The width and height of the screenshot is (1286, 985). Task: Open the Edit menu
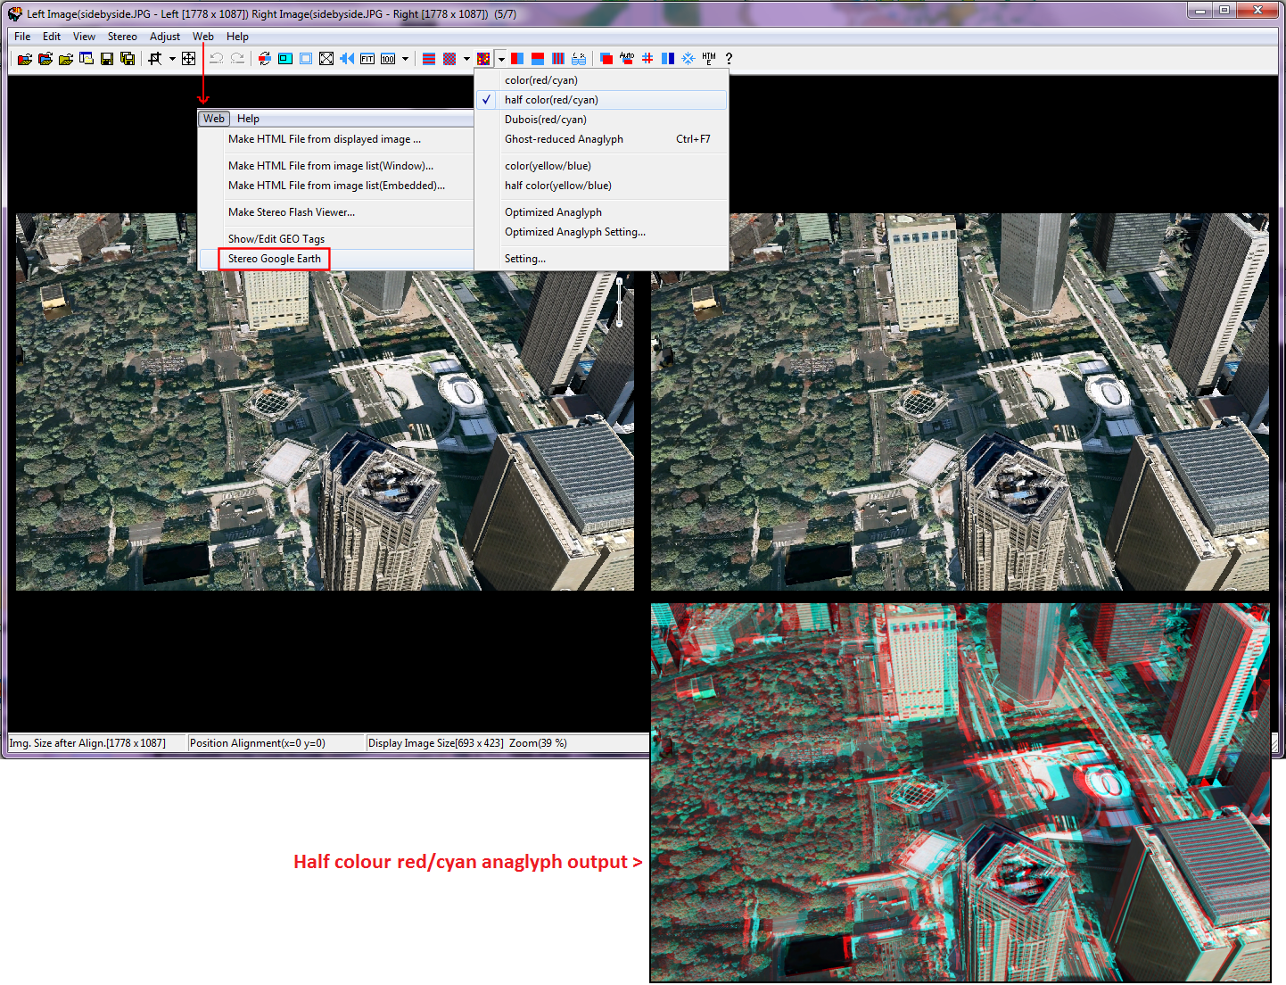click(52, 37)
